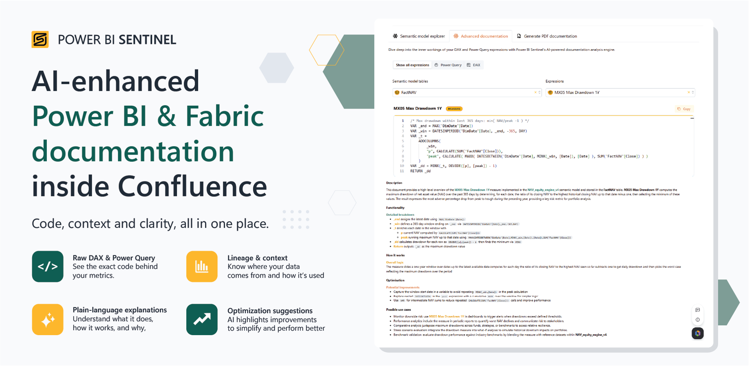Open the Generate PDF documentation tab

(547, 36)
